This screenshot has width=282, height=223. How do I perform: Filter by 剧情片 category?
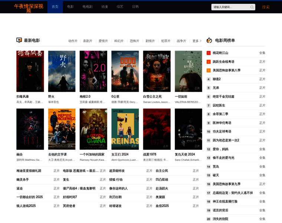[x=150, y=41]
